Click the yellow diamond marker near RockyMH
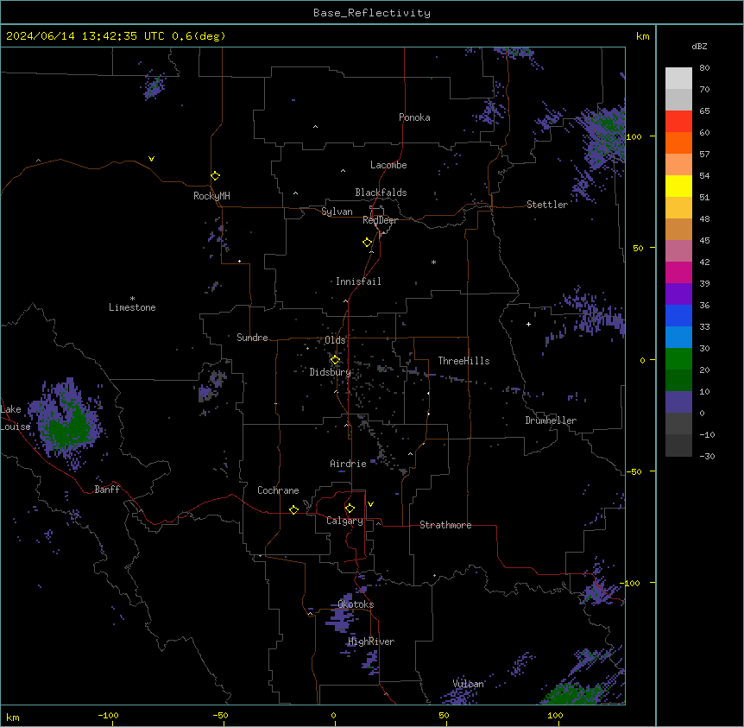The image size is (744, 727). click(215, 176)
